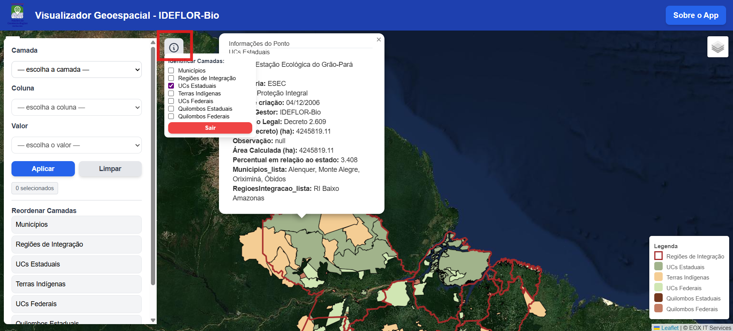Enable the Municípios identify checkbox
Viewport: 733px width, 331px height.
[171, 71]
